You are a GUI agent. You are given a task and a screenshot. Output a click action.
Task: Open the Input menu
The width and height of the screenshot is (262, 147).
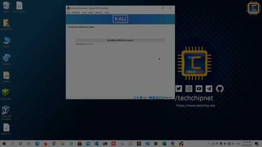tap(91, 13)
